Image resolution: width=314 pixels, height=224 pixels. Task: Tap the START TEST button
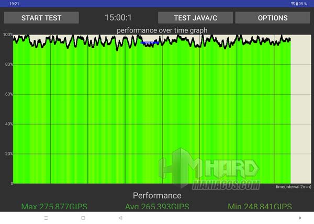point(41,18)
